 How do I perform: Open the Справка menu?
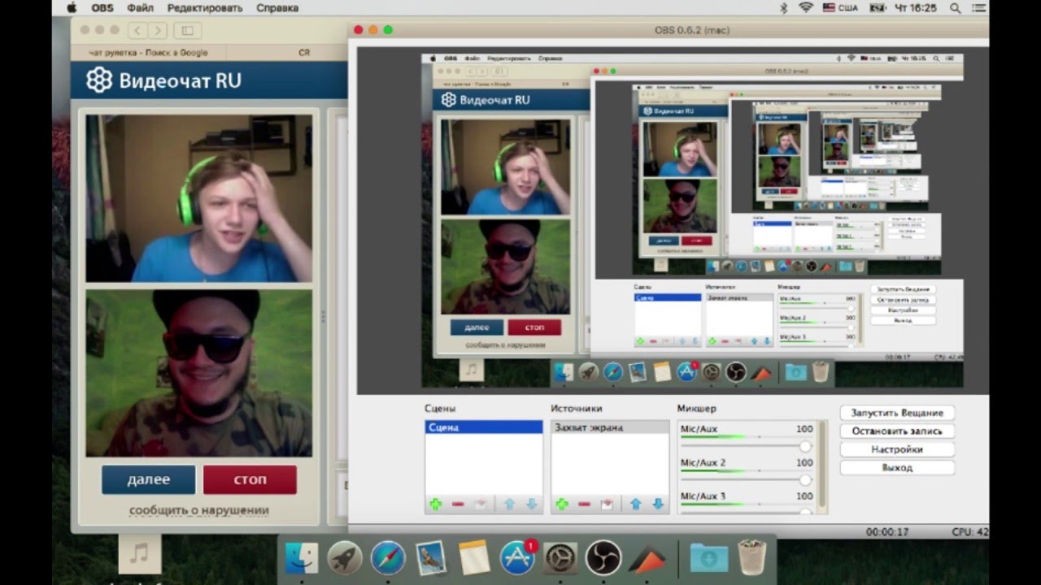click(x=277, y=7)
